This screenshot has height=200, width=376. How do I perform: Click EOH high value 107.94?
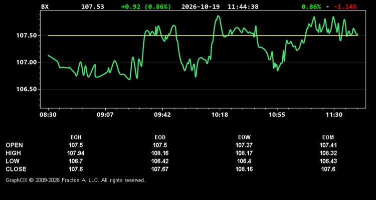(x=76, y=153)
